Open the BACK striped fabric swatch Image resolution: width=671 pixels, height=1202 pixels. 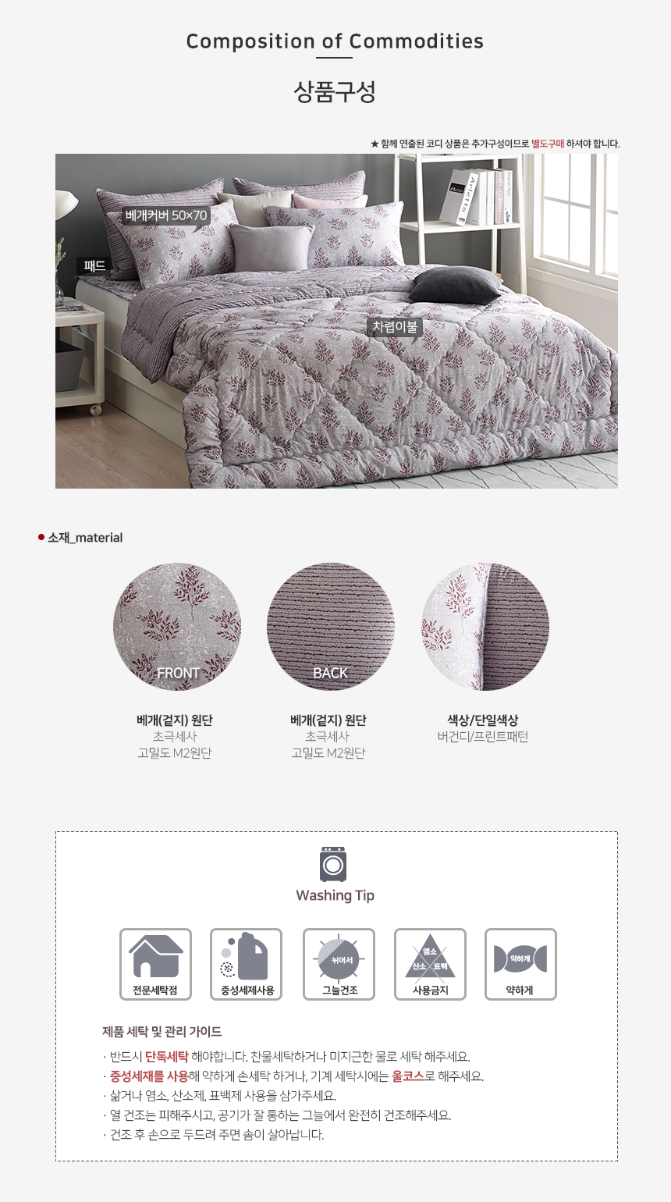(331, 627)
